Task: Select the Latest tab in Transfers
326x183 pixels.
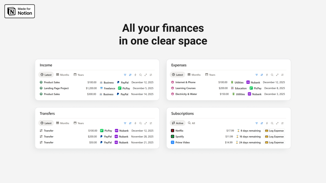Action: (46, 123)
